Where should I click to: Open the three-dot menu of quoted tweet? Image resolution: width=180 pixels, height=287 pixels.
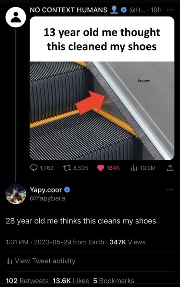tap(170, 10)
